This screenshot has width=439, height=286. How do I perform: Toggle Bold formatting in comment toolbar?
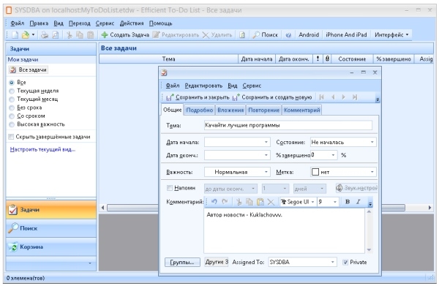(x=348, y=202)
